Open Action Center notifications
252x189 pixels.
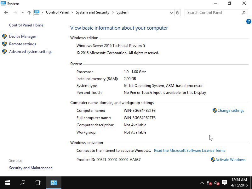point(225,183)
